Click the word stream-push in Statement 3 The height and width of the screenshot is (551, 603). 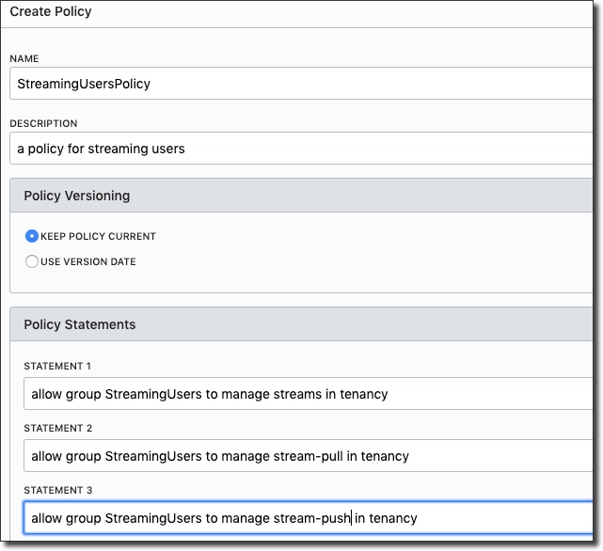[320, 518]
